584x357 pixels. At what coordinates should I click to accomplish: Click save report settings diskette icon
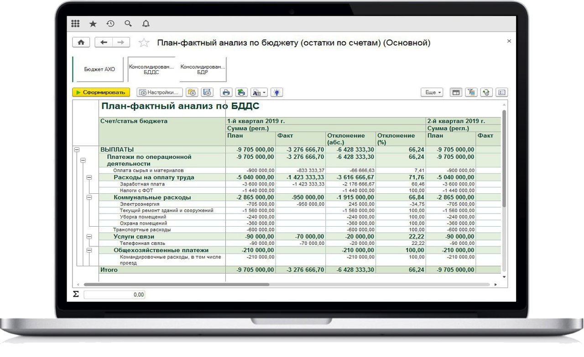point(207,93)
